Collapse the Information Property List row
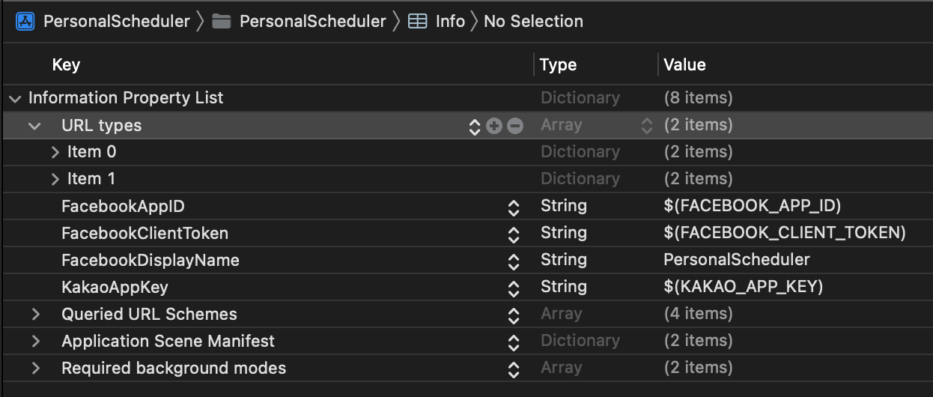The image size is (933, 397). 15,98
